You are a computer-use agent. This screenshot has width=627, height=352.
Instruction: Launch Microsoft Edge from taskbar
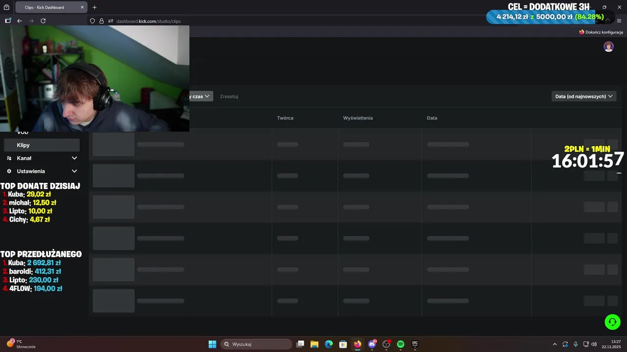(329, 344)
